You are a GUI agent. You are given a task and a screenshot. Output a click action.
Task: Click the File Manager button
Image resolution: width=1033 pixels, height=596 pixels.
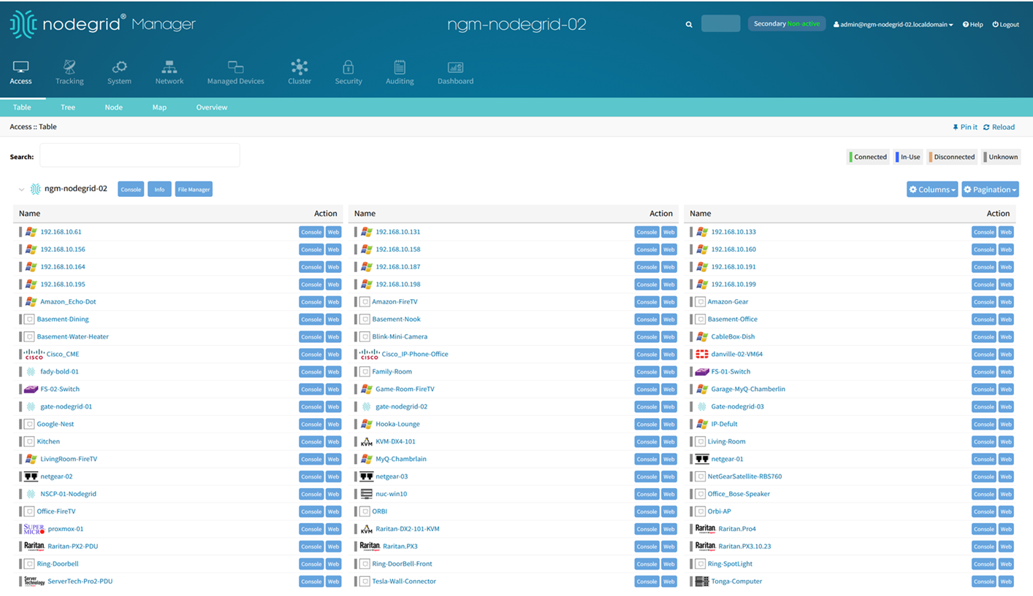194,190
